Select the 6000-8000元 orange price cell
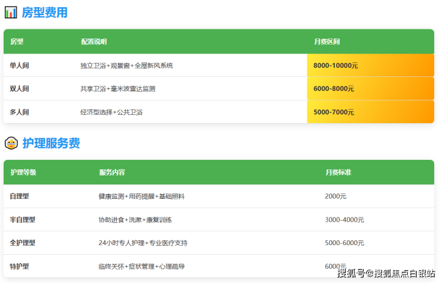Image resolution: width=445 pixels, height=283 pixels. point(370,88)
